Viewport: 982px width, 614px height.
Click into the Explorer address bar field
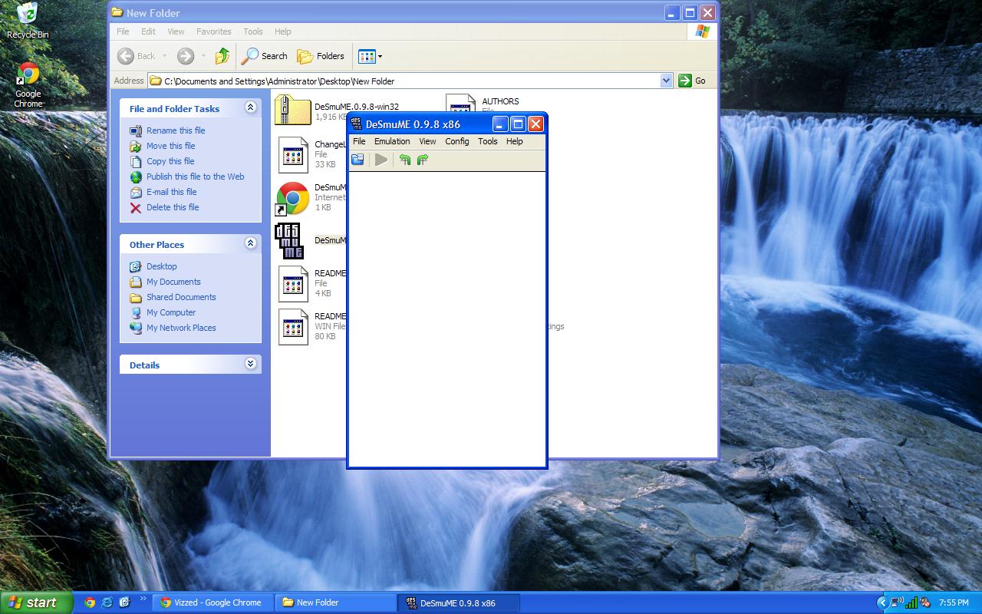click(407, 81)
